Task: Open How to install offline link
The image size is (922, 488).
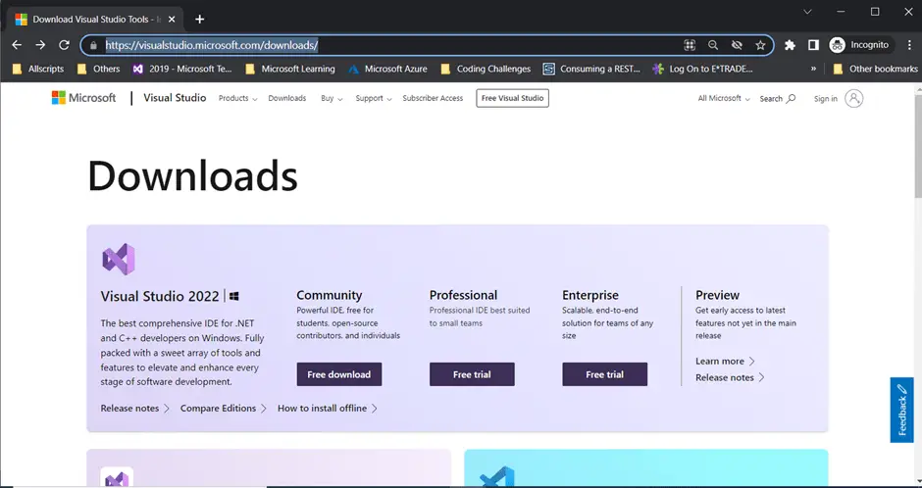Action: tap(328, 408)
